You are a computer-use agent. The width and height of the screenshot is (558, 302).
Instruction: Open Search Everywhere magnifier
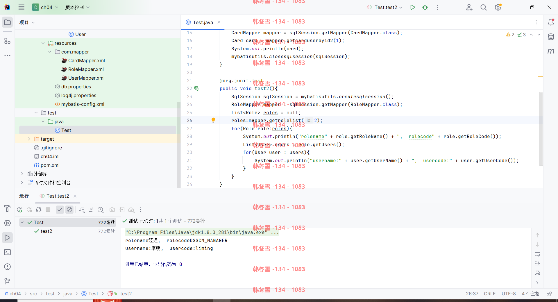(x=483, y=7)
